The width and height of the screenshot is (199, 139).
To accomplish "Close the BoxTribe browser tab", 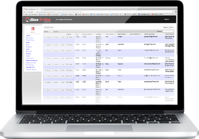I will [x=40, y=9].
